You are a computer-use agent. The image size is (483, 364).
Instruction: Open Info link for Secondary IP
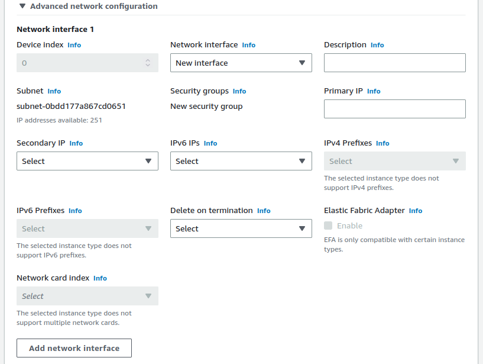[x=76, y=143]
